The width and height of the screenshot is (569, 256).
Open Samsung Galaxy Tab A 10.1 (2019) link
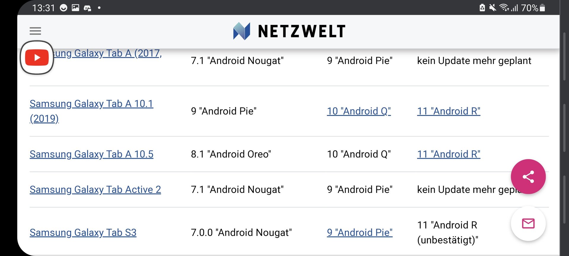(x=92, y=111)
